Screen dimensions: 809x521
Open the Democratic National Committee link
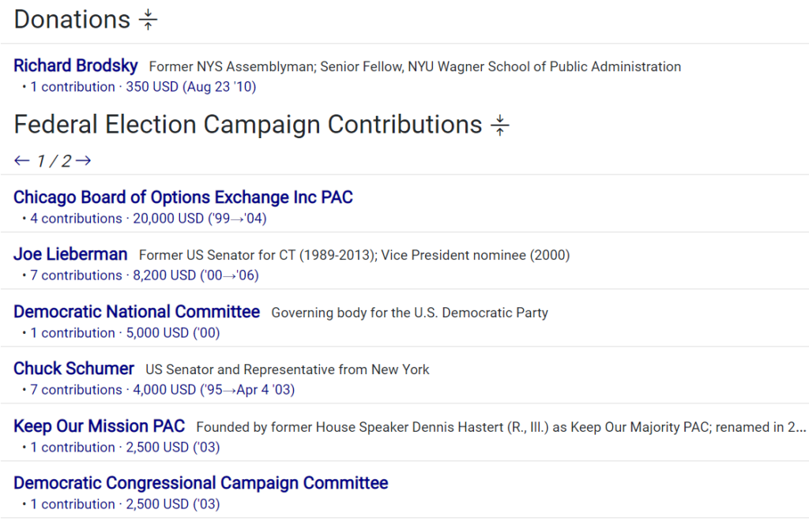pos(137,312)
